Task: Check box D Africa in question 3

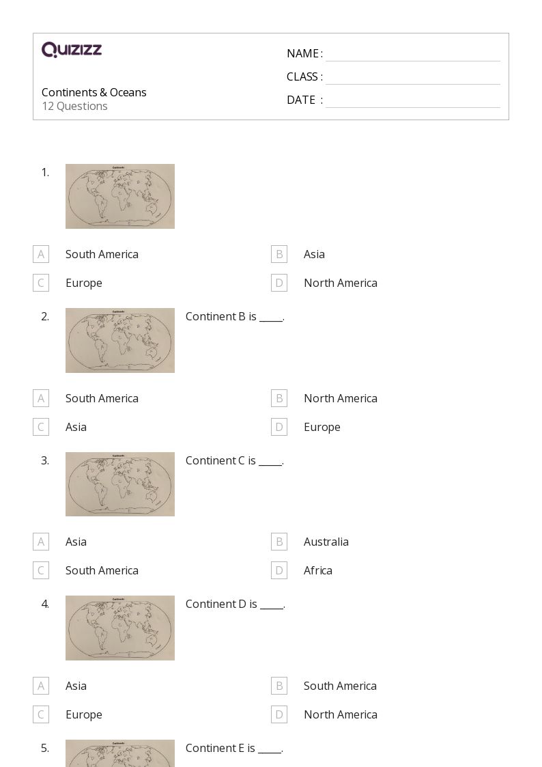Action: (279, 570)
